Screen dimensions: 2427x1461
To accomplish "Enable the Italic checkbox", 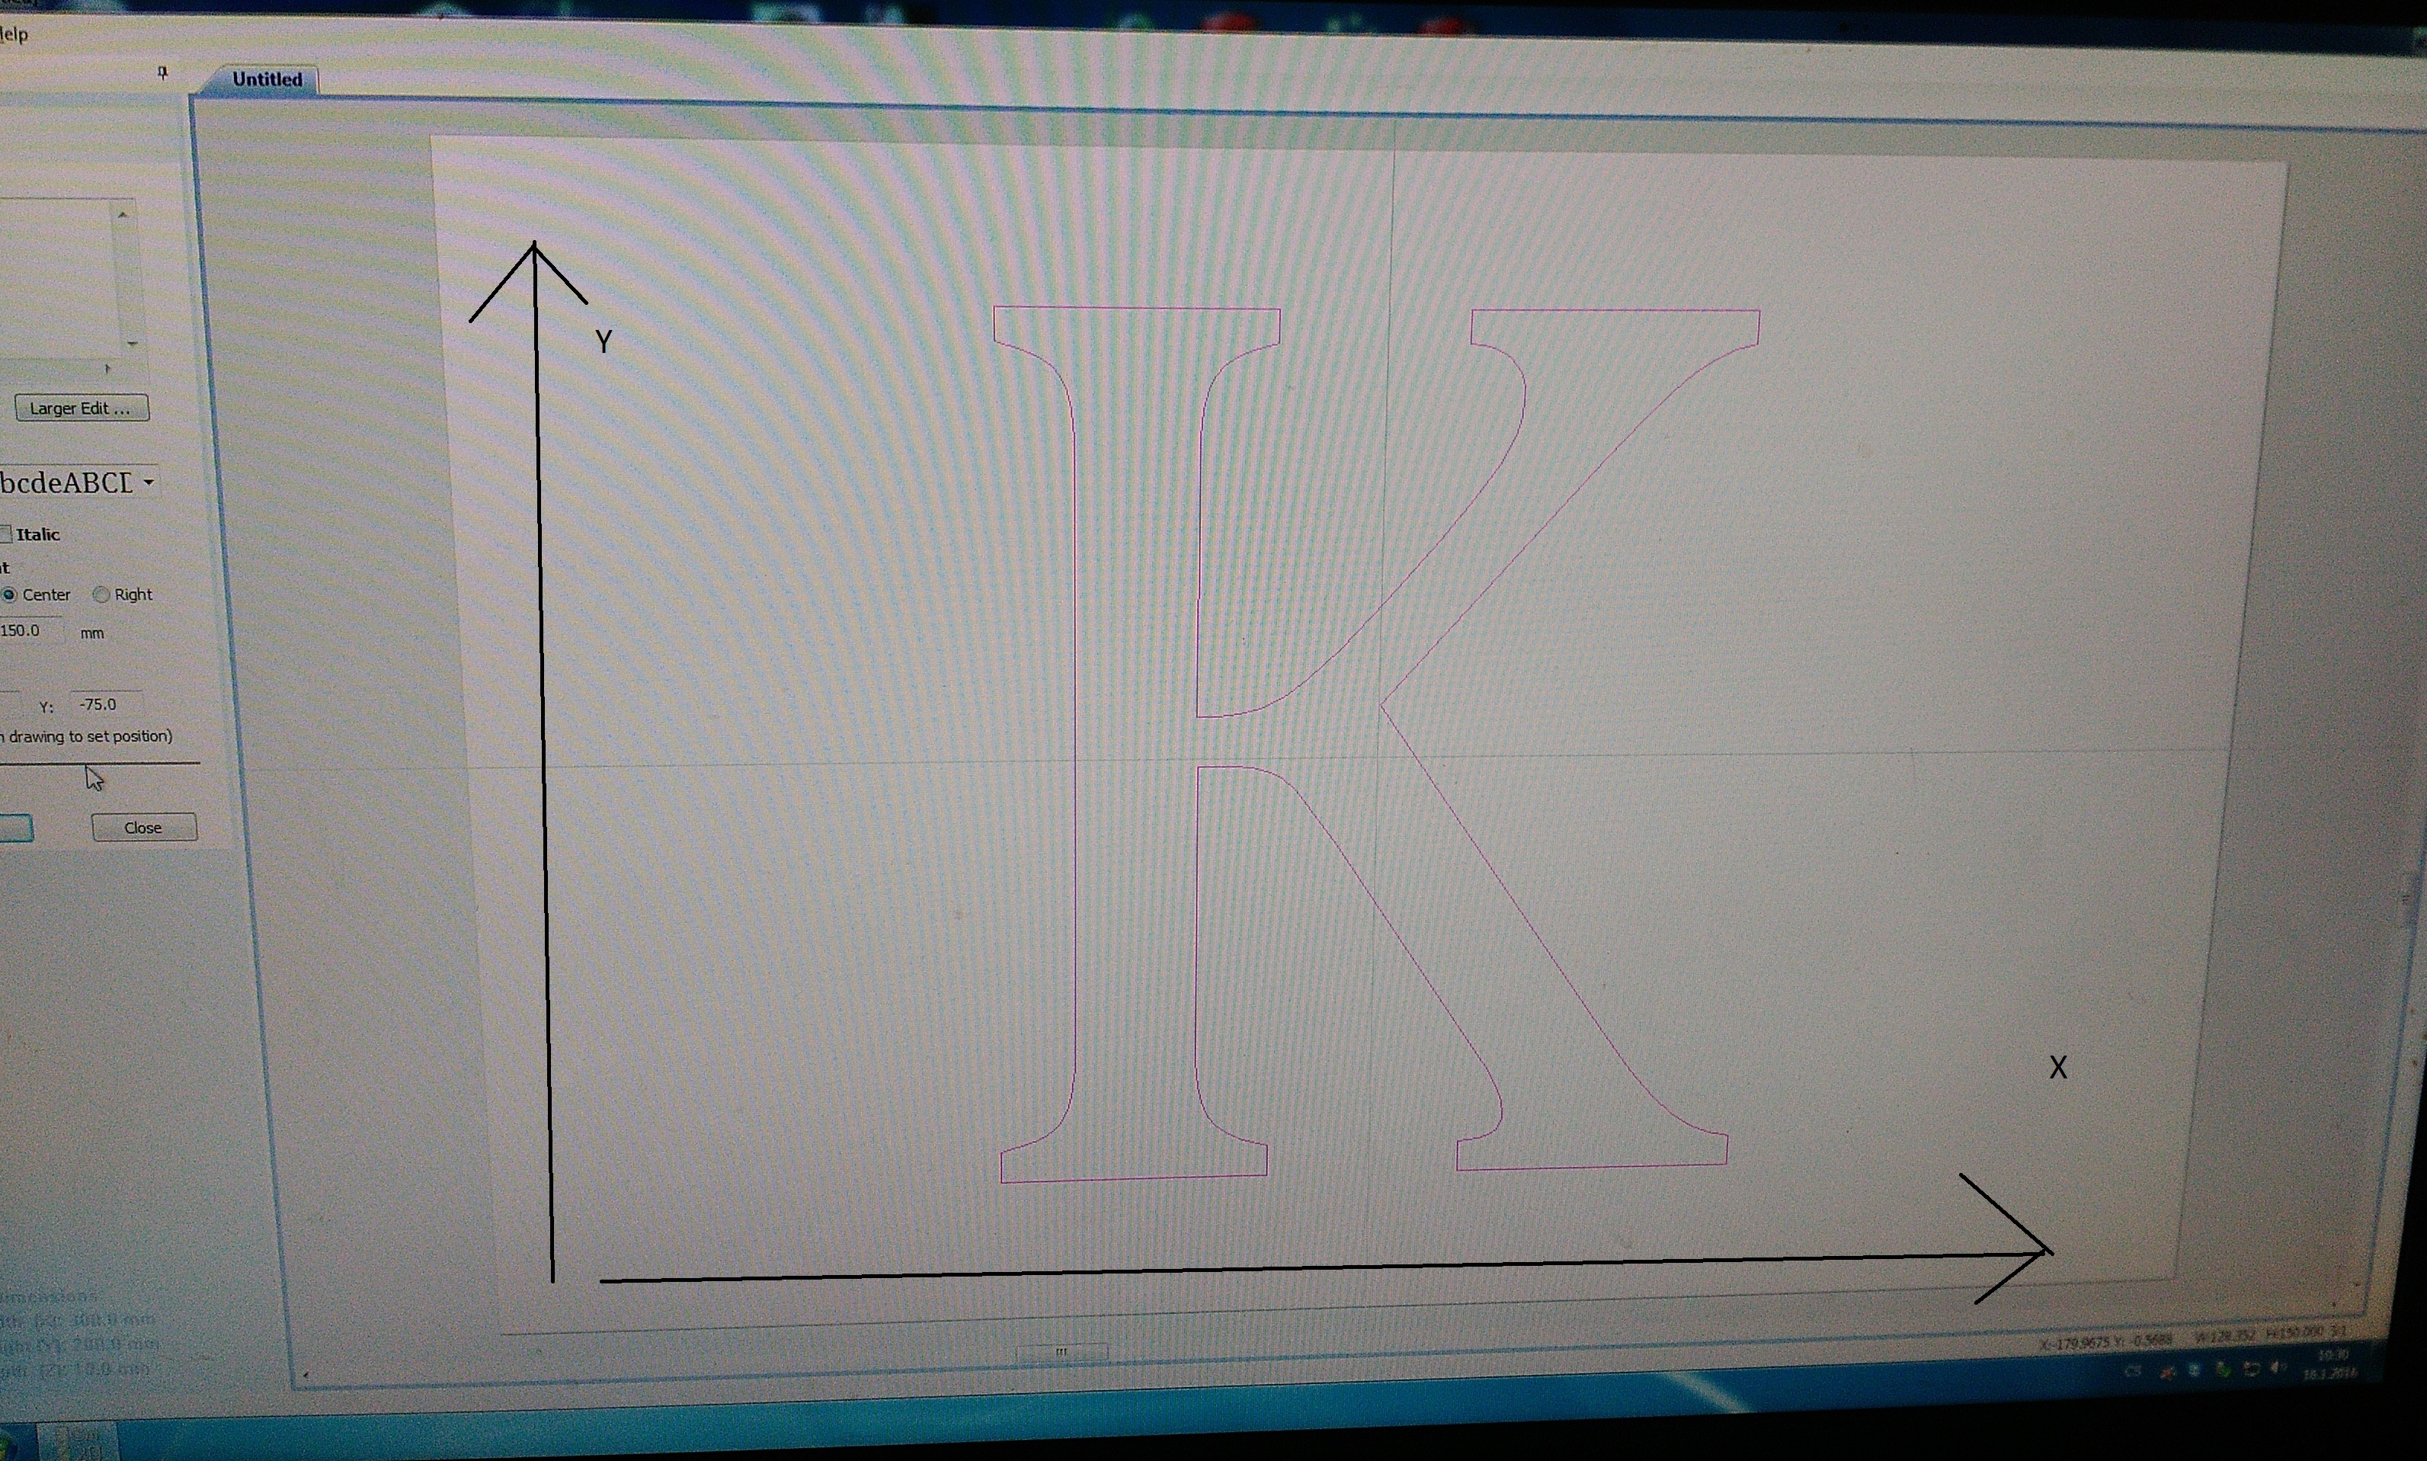I will coord(6,534).
